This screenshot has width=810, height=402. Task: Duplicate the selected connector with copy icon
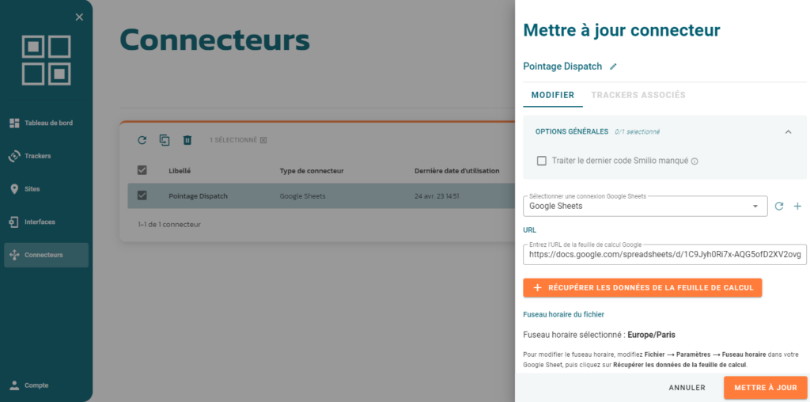point(165,140)
